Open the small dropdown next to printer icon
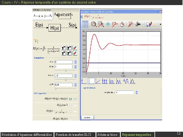 (x=143, y=24)
